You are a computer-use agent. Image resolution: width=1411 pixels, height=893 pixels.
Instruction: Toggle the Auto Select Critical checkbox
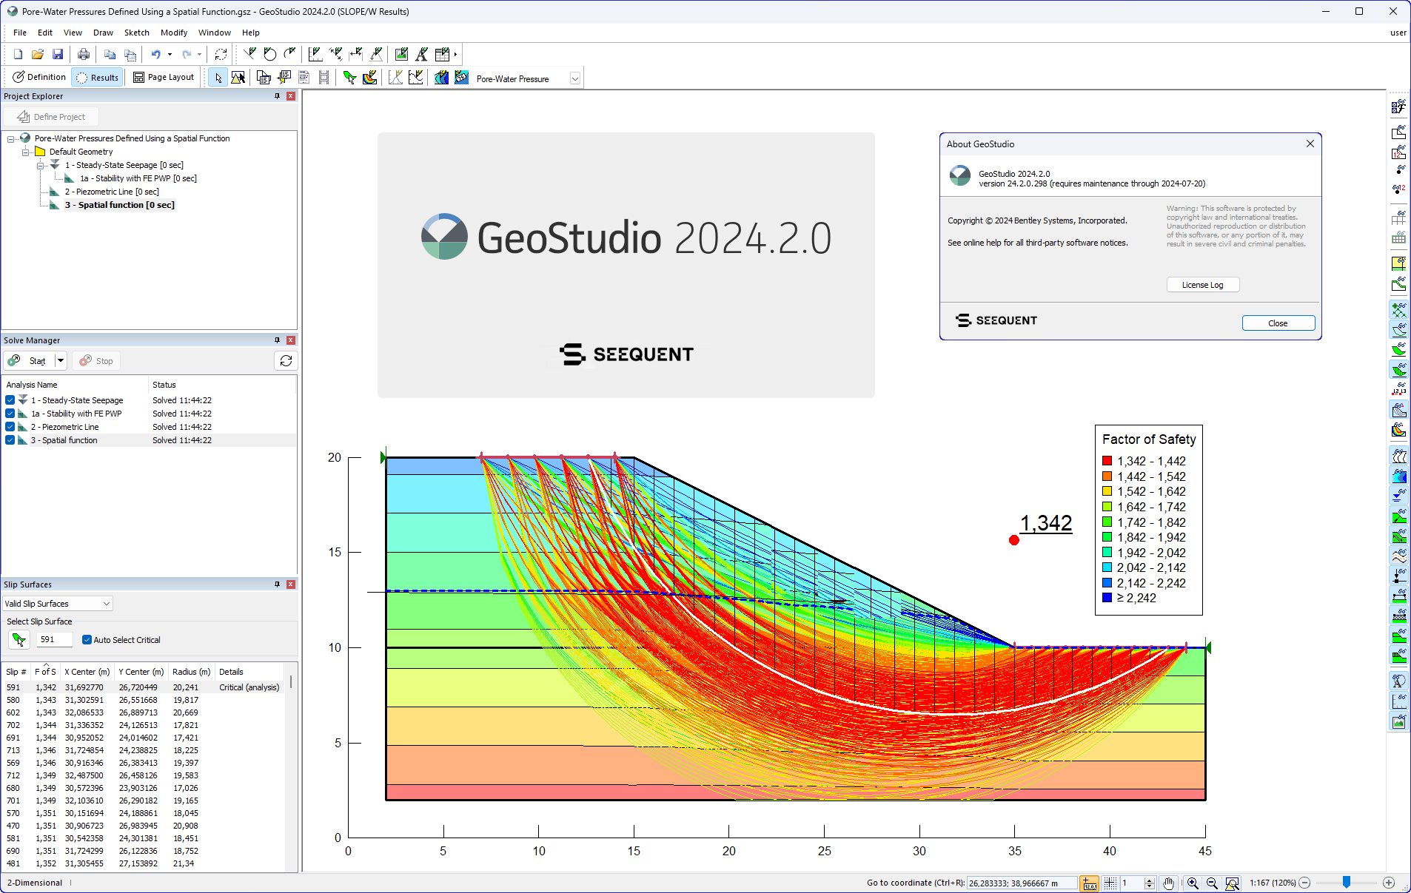coord(87,640)
